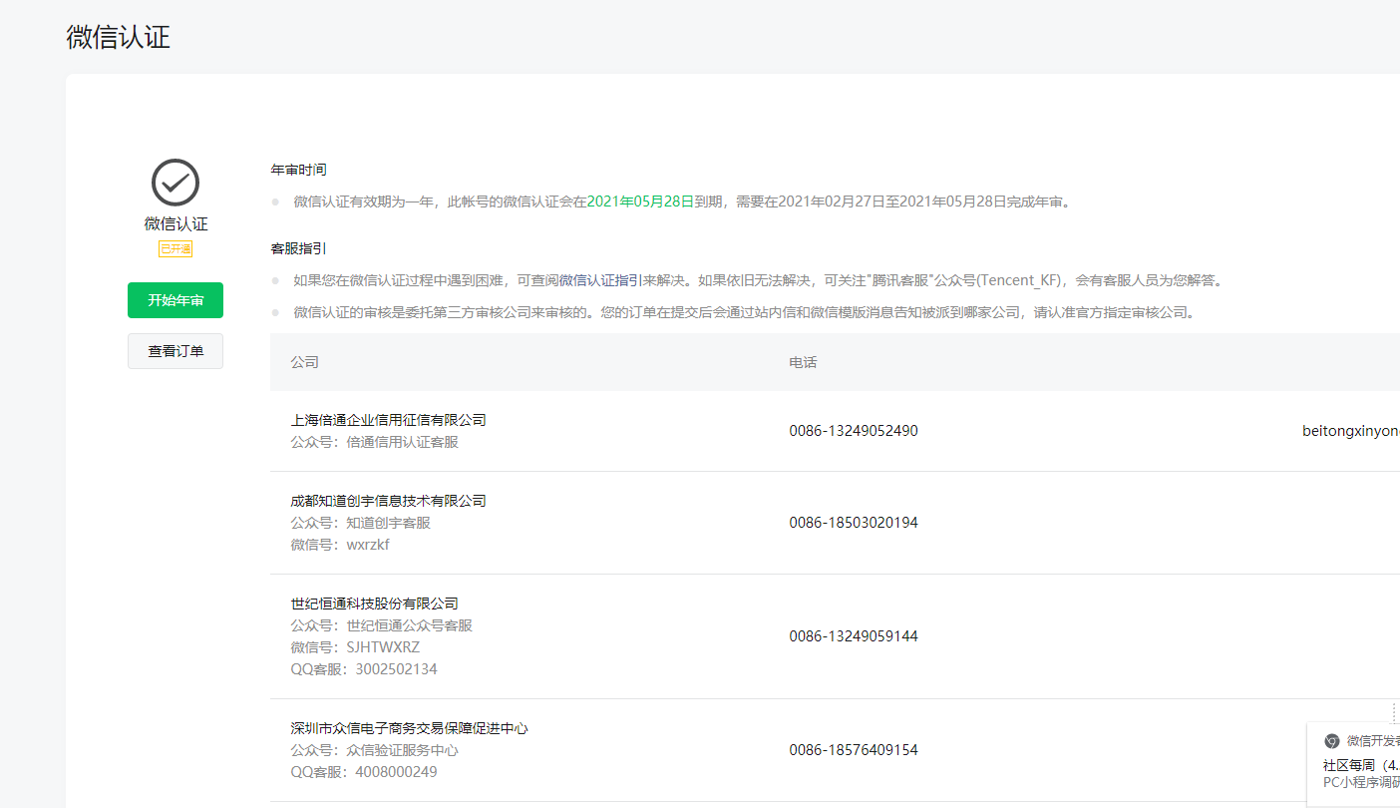Select company name 上海倍通企业信用征信有限公司
The height and width of the screenshot is (808, 1400).
tap(389, 420)
